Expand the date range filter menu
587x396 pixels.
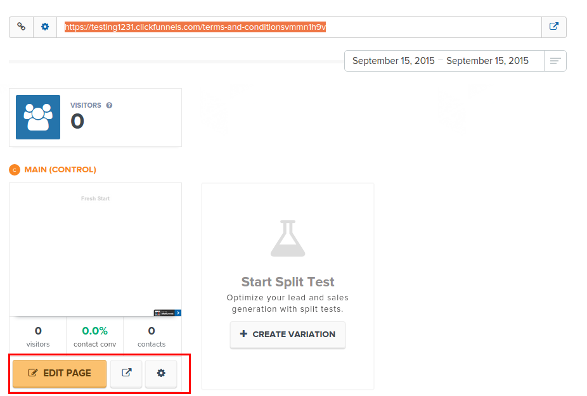555,61
